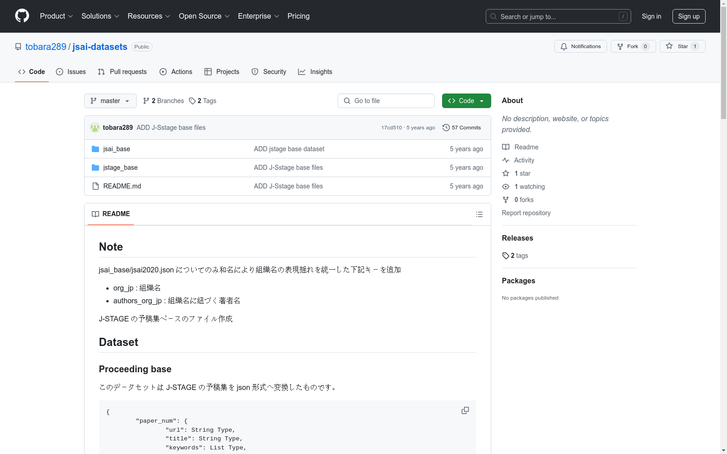
Task: Open the green Code dropdown button
Action: tap(466, 101)
